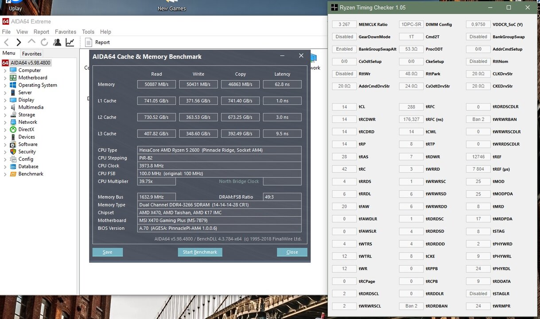This screenshot has height=319, width=540.
Task: Click the tRFC value 288
Action: point(411,107)
